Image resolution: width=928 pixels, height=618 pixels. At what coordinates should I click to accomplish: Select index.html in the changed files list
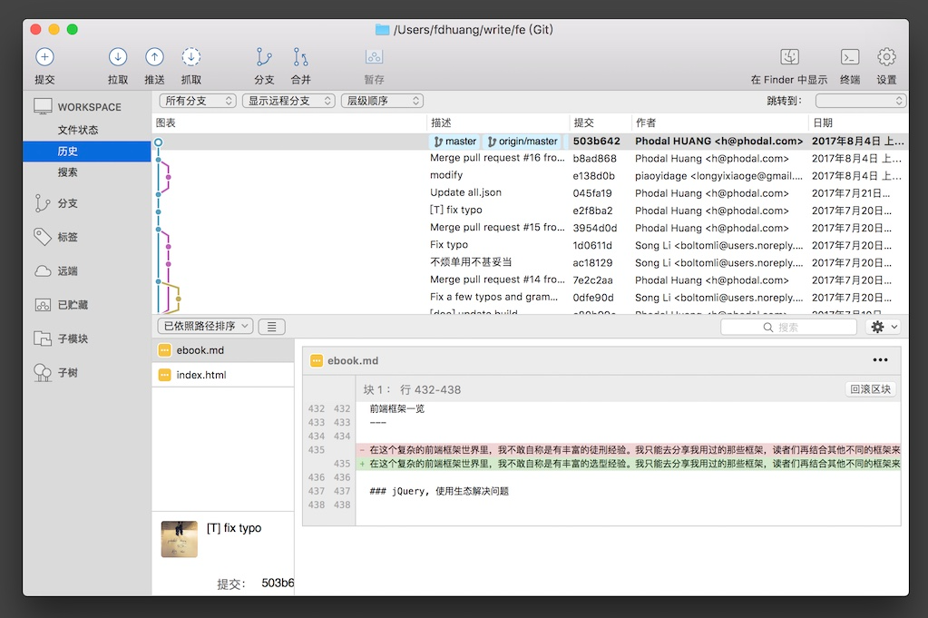tap(201, 375)
